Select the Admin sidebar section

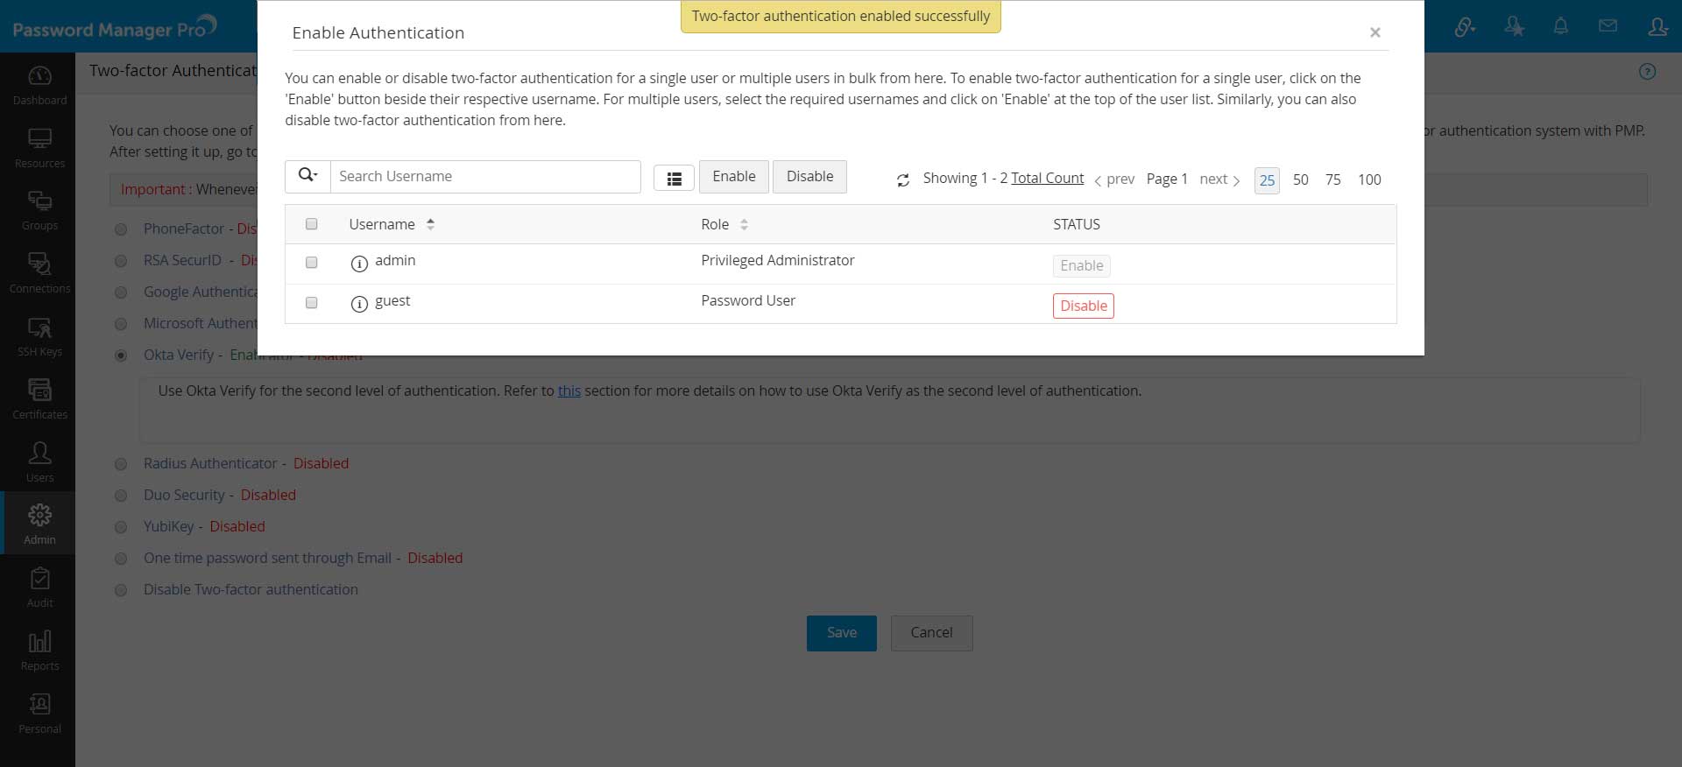coord(39,524)
